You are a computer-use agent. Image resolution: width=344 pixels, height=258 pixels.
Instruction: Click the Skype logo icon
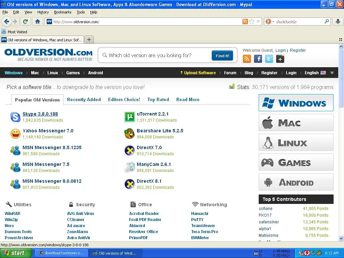(x=15, y=117)
